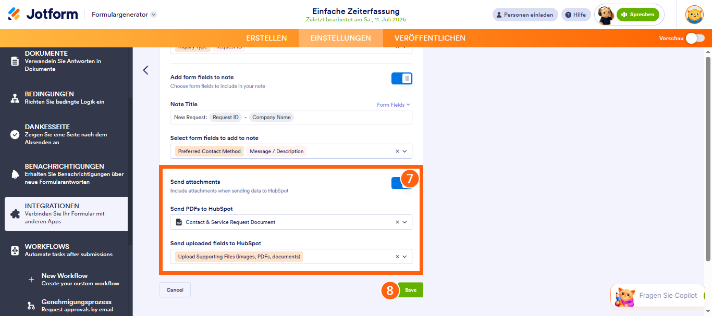The height and width of the screenshot is (316, 712).
Task: Open the user avatar profile menu
Action: pos(694,15)
